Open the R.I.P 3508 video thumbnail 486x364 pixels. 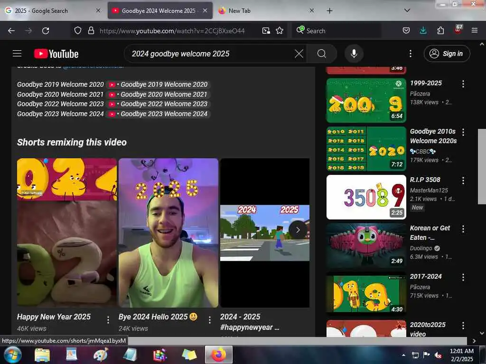coord(366,197)
